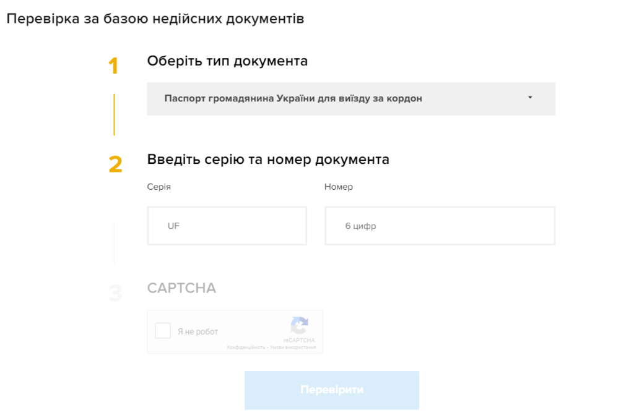Click the blue 'Перевірити' submit area

332,390
